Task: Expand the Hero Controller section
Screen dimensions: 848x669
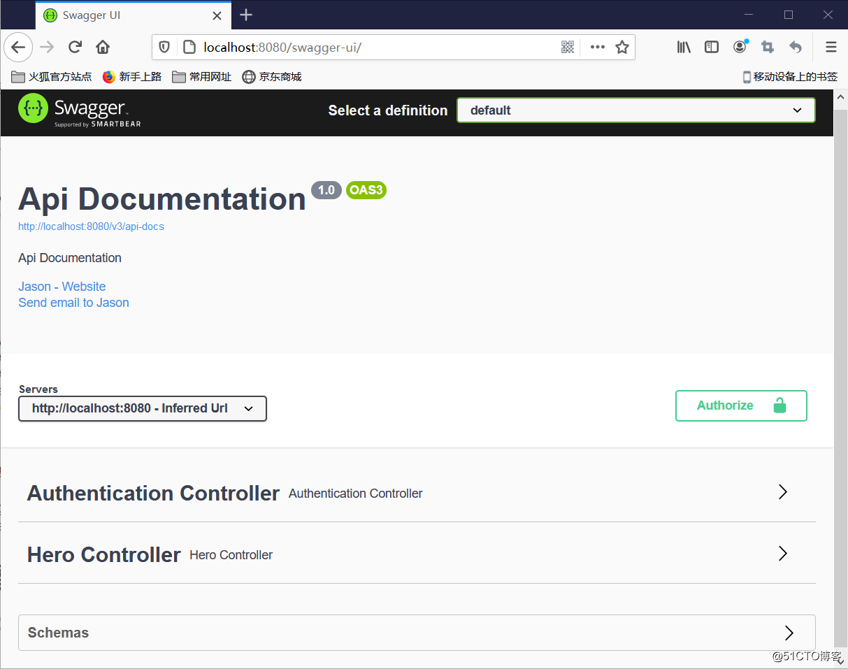Action: [417, 554]
